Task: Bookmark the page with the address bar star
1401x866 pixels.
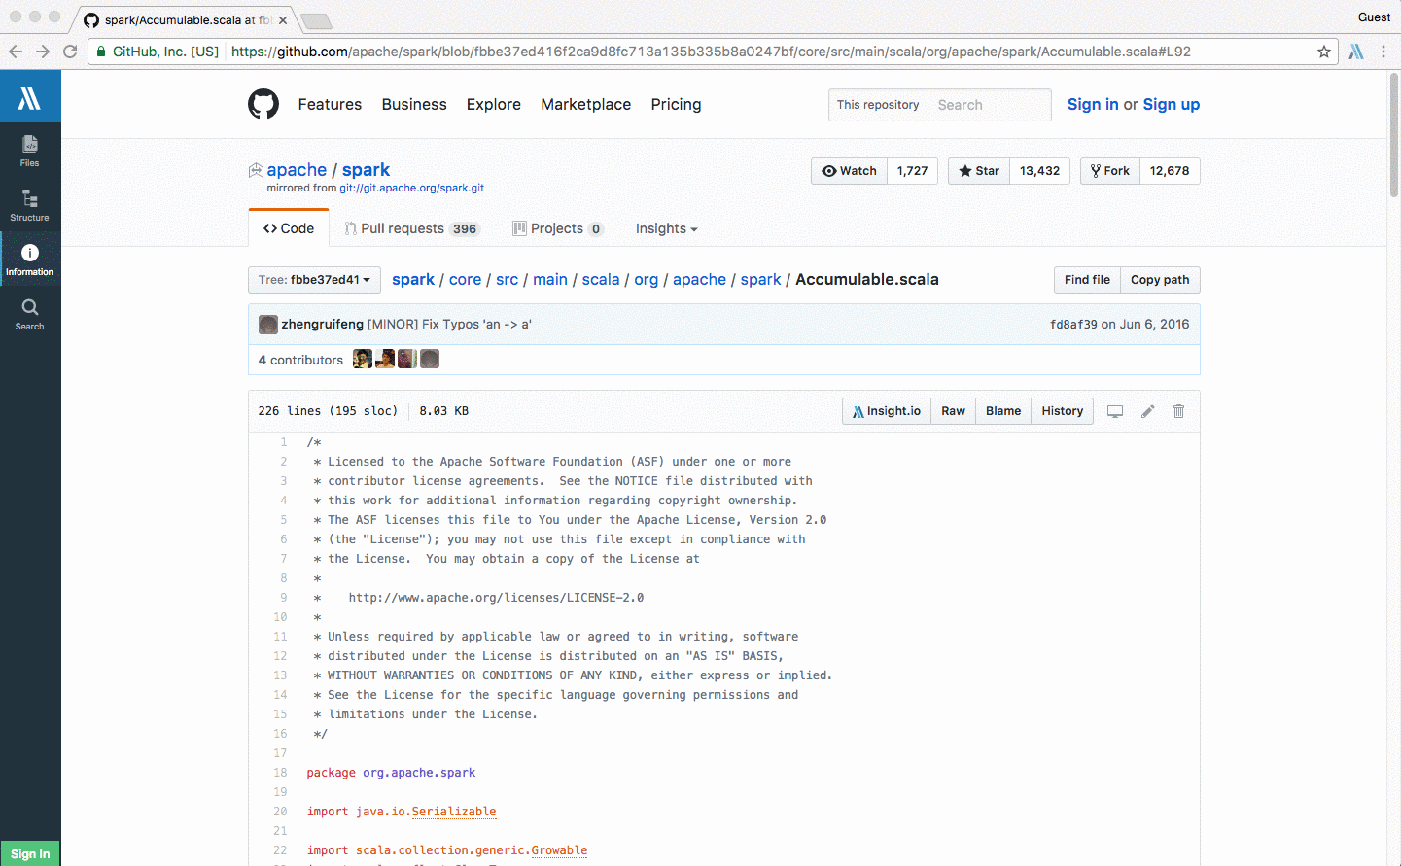Action: click(1324, 52)
